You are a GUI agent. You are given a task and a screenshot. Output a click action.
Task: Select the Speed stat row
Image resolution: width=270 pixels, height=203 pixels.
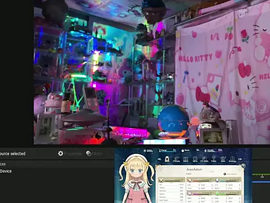point(171,194)
